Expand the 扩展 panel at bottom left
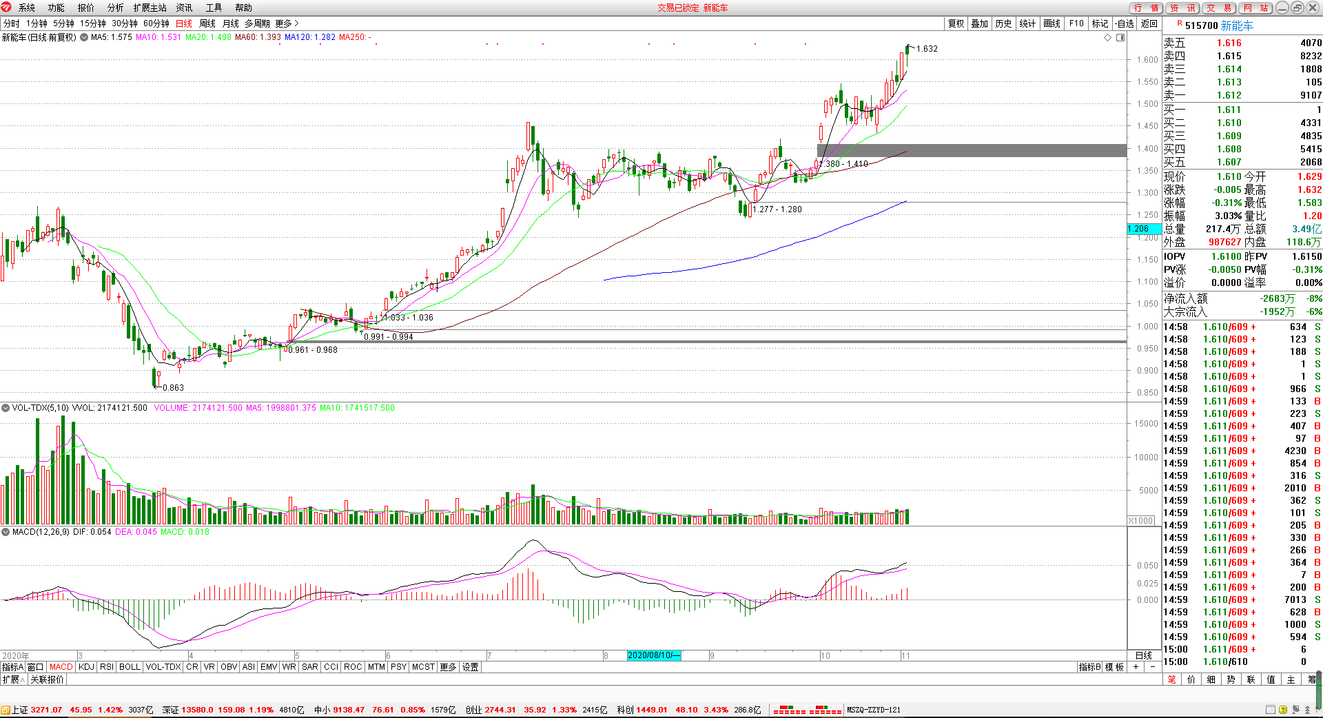The image size is (1323, 718). pos(14,679)
